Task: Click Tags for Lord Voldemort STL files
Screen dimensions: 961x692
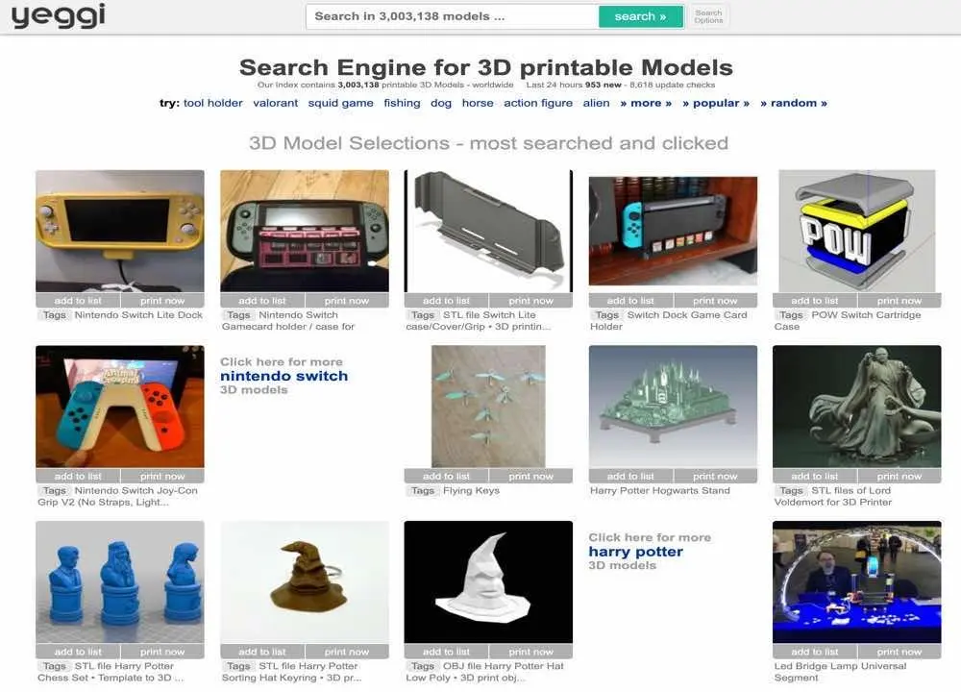Action: tap(791, 491)
